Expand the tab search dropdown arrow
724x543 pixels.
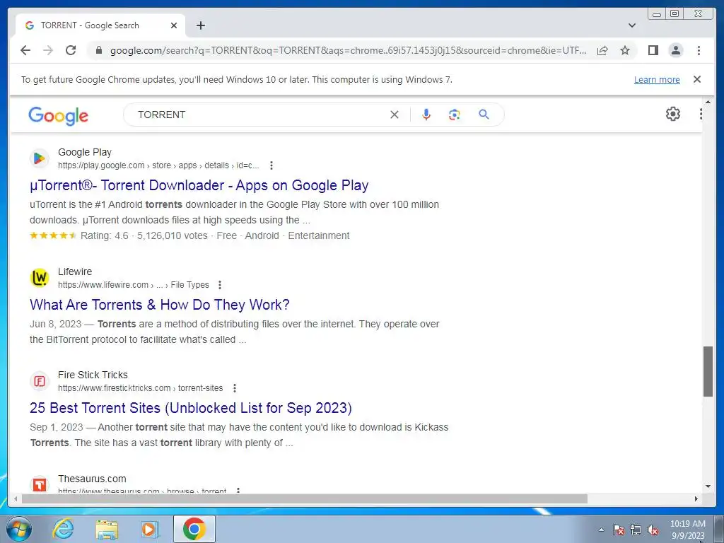coord(632,25)
